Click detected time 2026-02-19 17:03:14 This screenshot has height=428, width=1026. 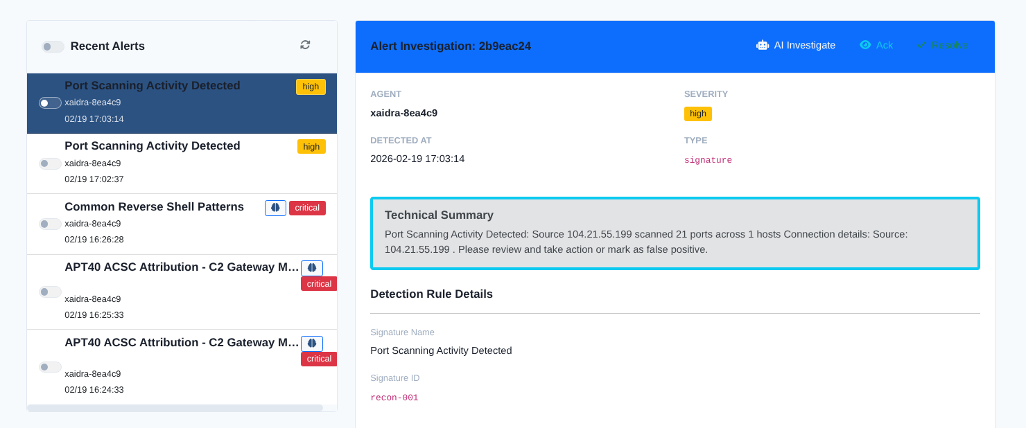[417, 159]
